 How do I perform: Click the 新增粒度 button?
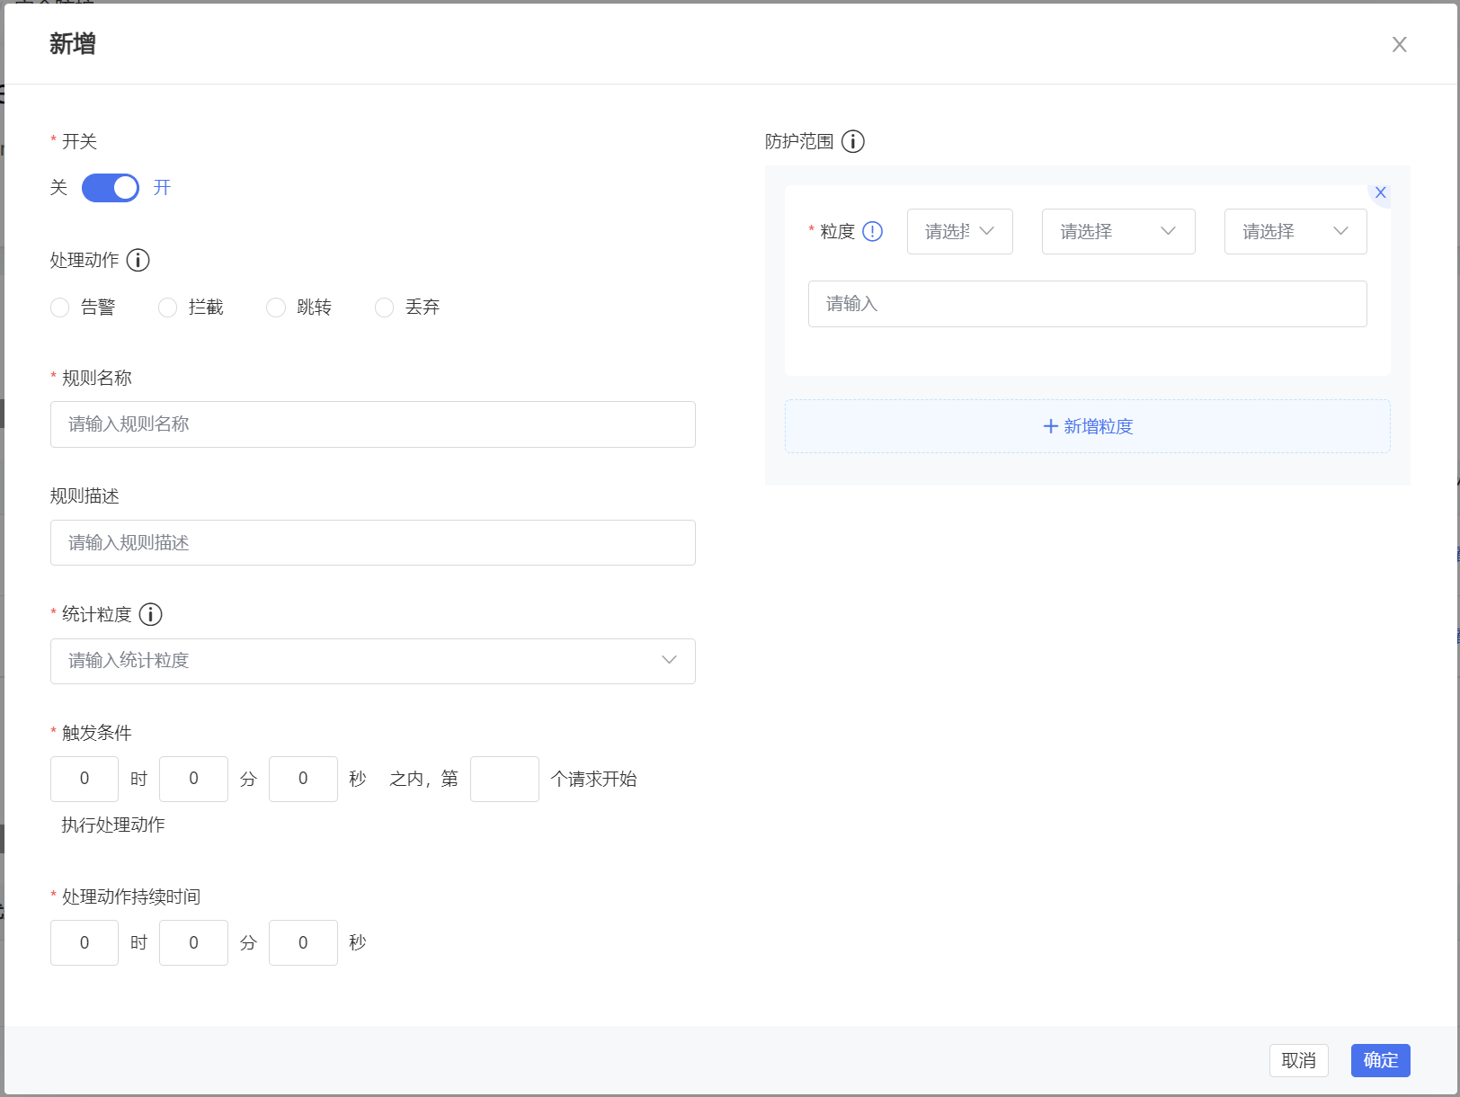click(1088, 426)
